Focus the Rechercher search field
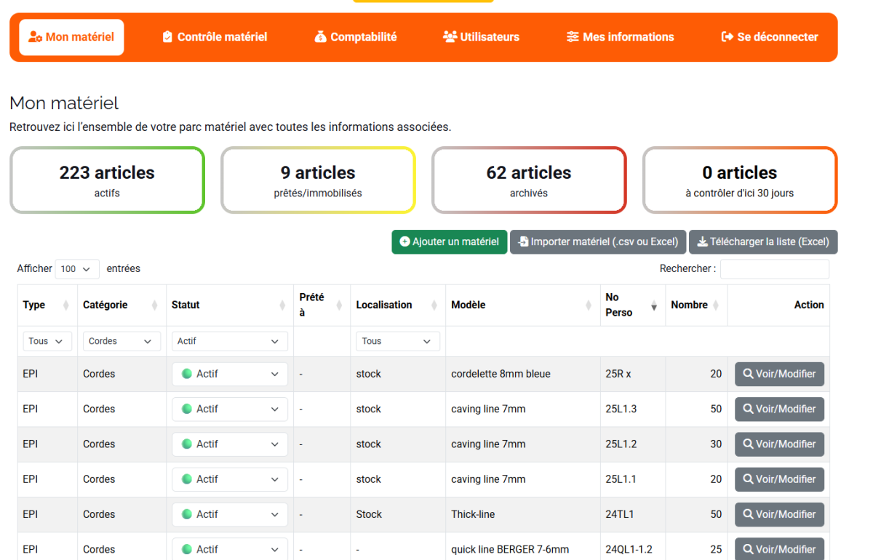This screenshot has height=560, width=873. tap(774, 269)
